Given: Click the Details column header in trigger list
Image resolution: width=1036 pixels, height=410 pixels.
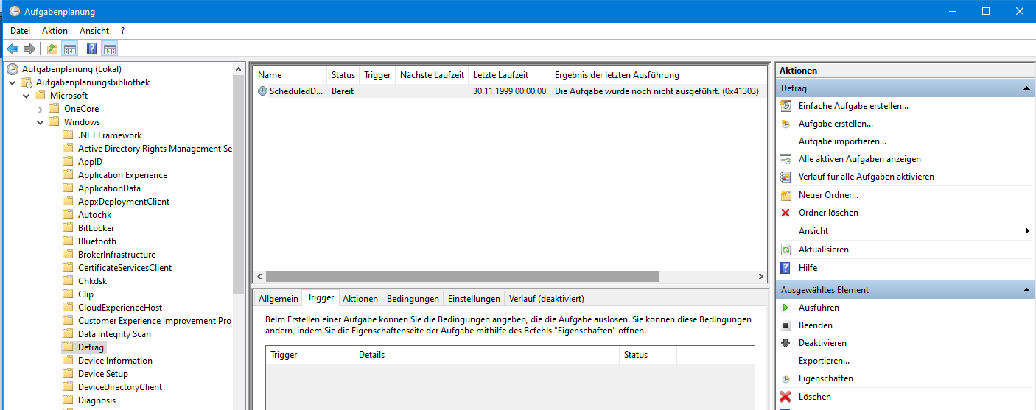Looking at the screenshot, I should [486, 355].
